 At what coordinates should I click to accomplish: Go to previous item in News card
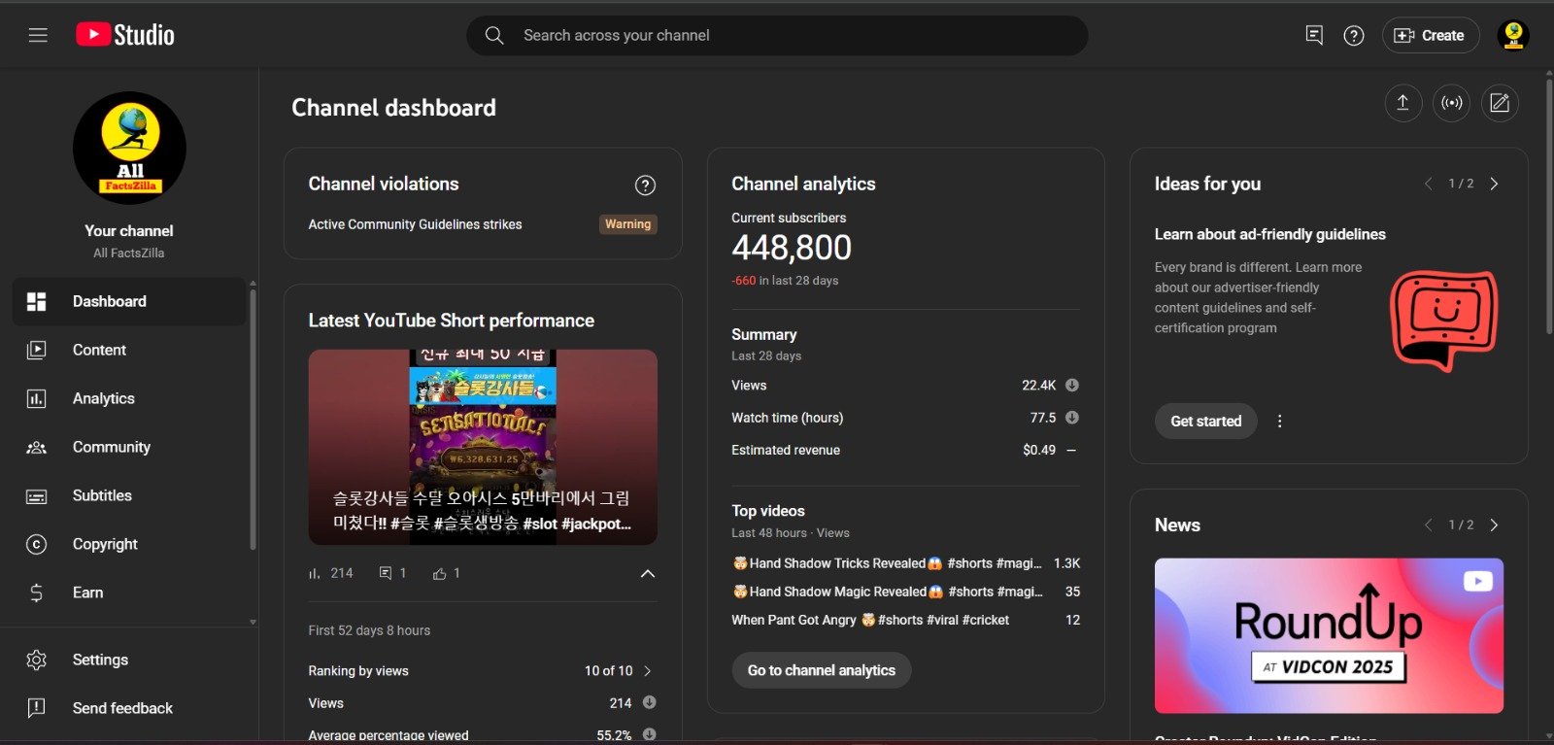click(1429, 525)
